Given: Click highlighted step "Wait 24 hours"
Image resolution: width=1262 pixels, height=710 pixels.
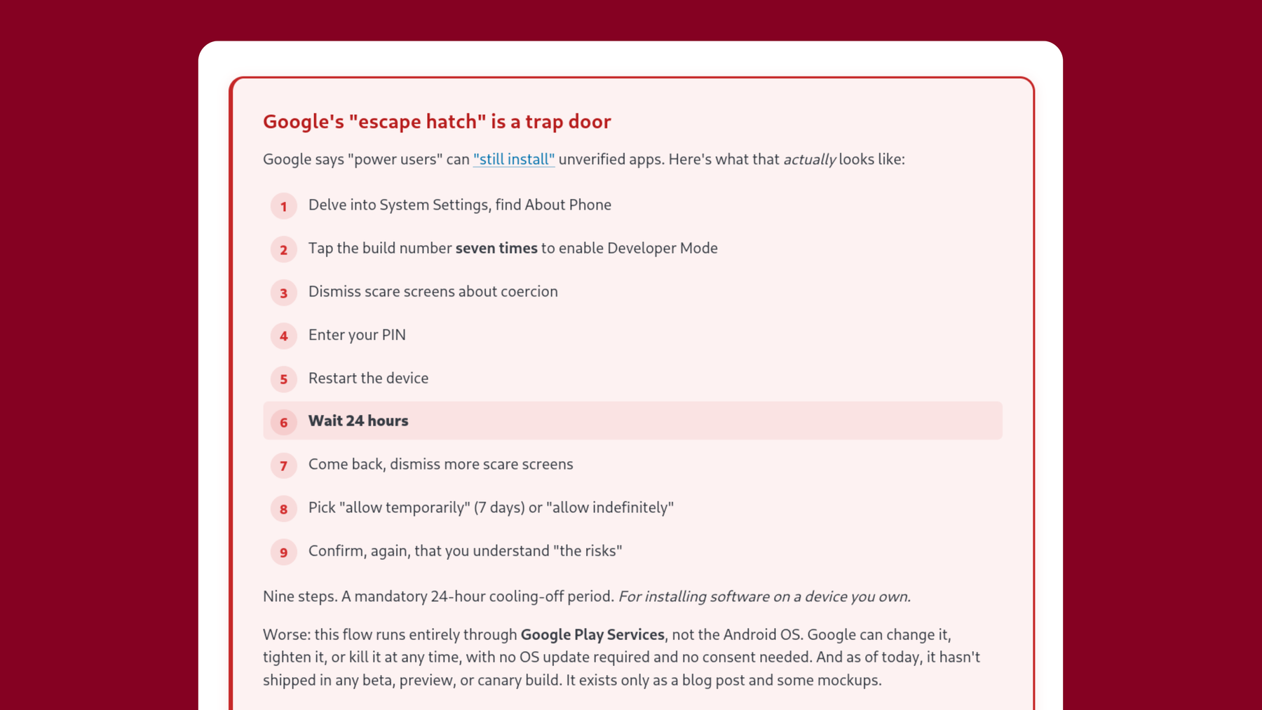Looking at the screenshot, I should click(x=632, y=421).
